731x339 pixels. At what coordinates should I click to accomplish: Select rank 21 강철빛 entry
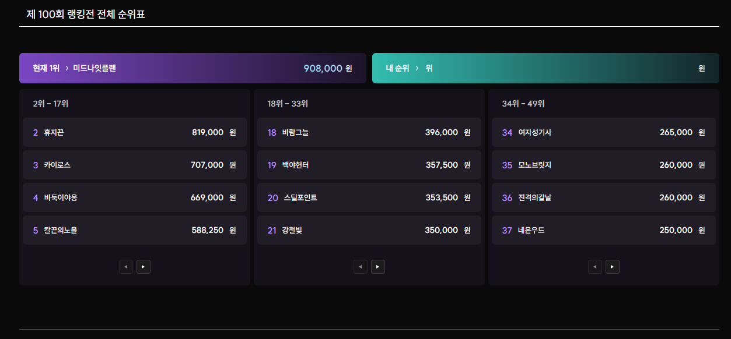pyautogui.click(x=369, y=230)
